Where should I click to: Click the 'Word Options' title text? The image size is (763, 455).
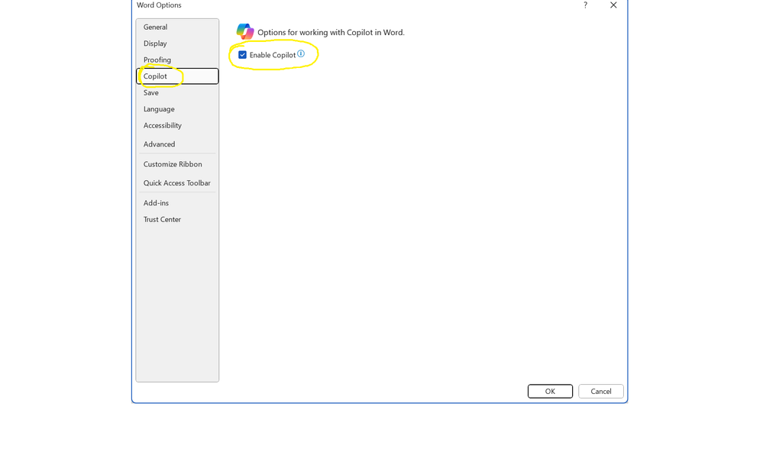(159, 5)
